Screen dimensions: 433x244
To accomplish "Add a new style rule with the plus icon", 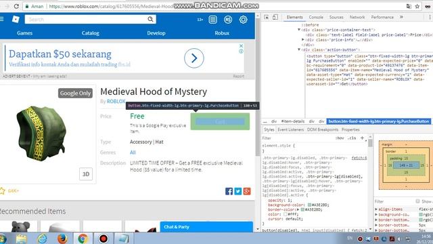I will (362, 138).
